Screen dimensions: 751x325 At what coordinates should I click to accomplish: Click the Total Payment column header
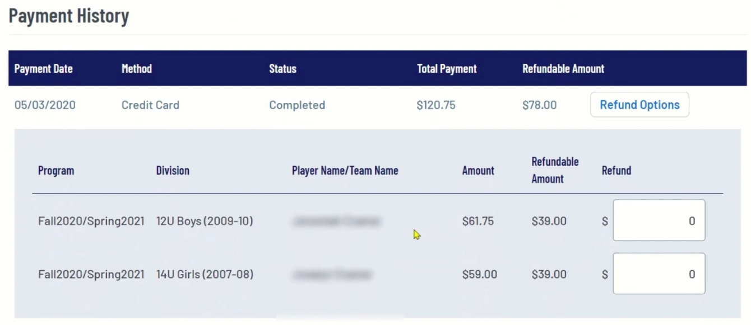coord(447,69)
